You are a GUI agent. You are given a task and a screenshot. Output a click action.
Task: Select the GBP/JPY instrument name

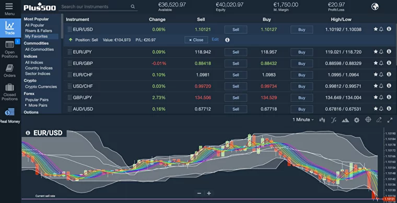(x=83, y=97)
